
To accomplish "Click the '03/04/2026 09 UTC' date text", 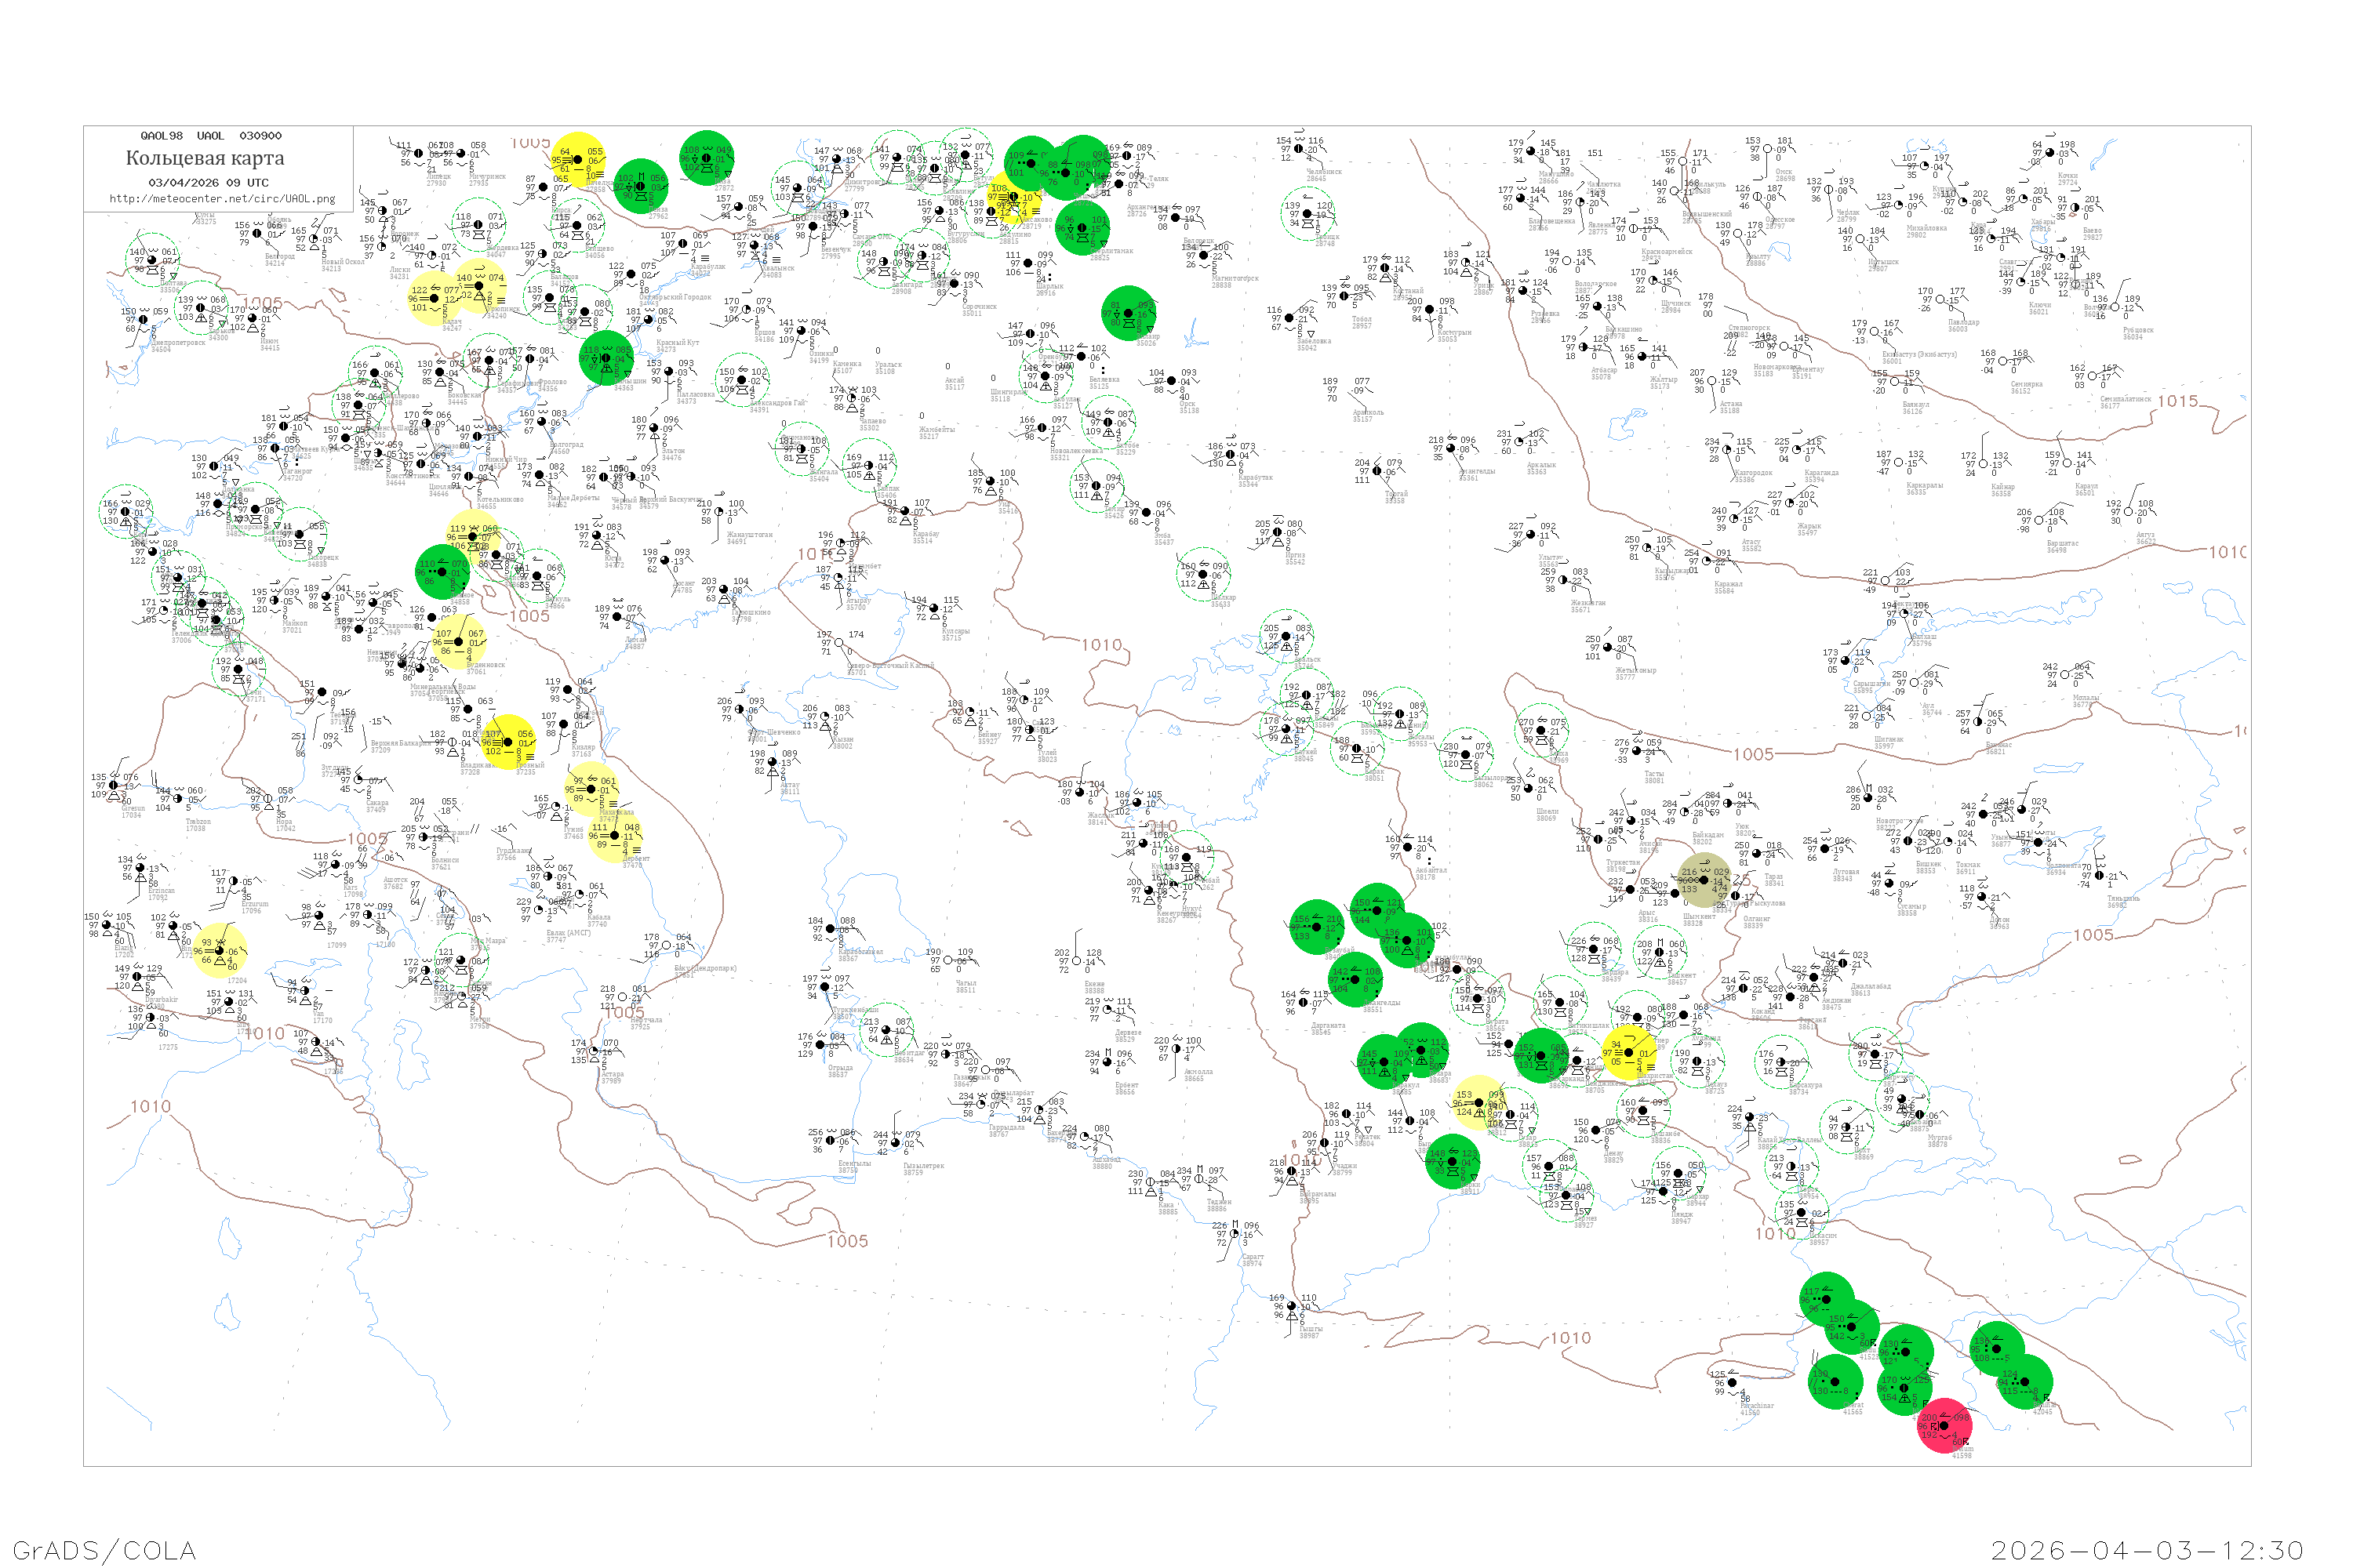I will (x=208, y=183).
